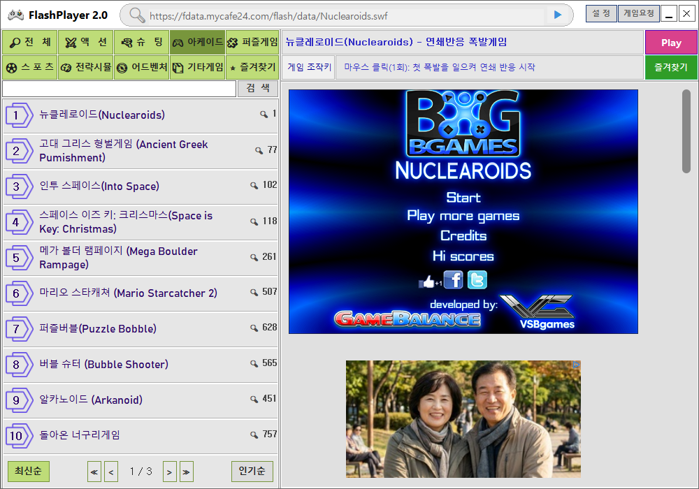Click the FlashPlayer gamepad logo icon
The width and height of the screenshot is (699, 489).
point(15,15)
